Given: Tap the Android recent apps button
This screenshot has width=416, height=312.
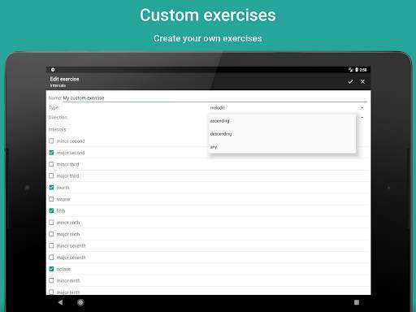Looking at the screenshot, I should pos(357,302).
